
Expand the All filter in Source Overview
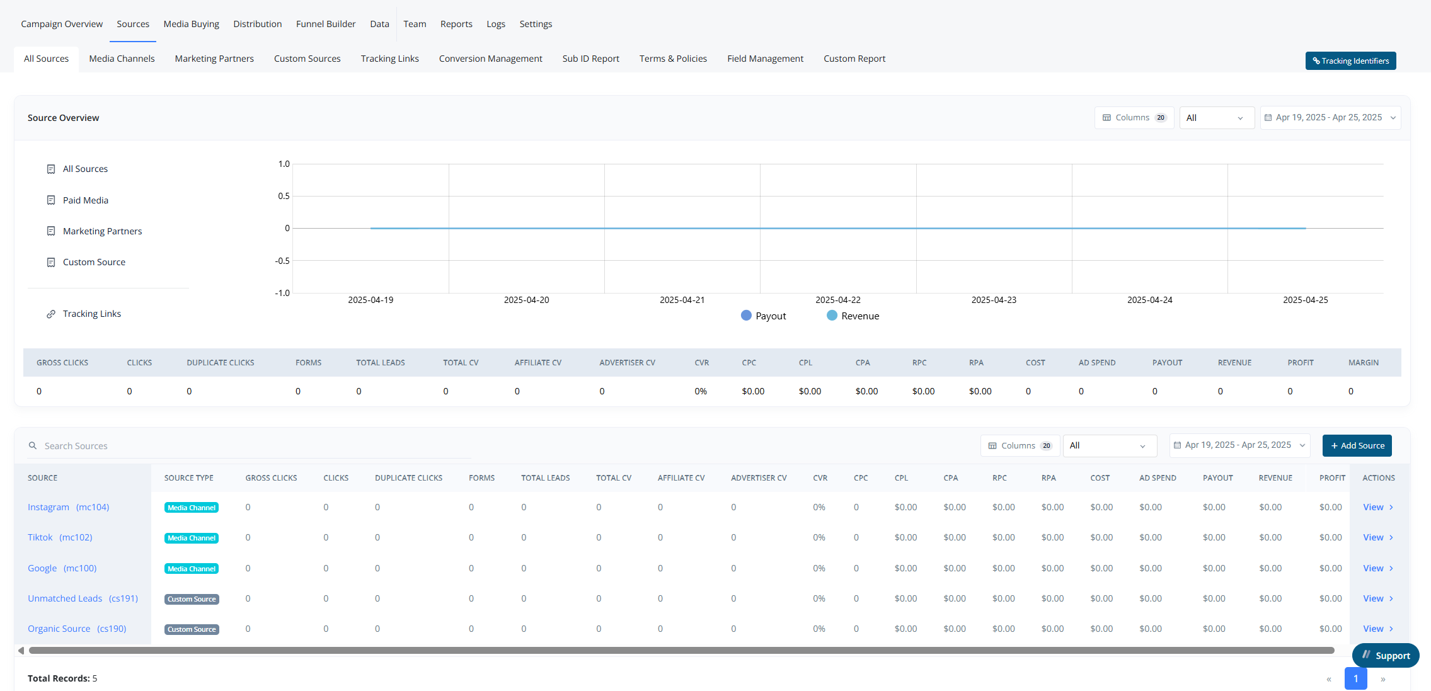tap(1215, 118)
